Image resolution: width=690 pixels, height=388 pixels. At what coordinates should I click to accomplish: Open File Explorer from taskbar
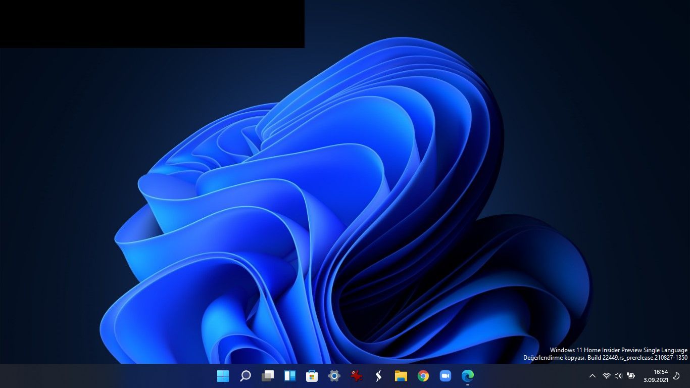pyautogui.click(x=401, y=376)
